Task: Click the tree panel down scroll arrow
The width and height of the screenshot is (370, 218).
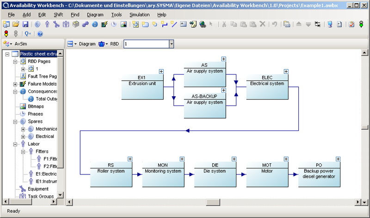Action: [61, 195]
